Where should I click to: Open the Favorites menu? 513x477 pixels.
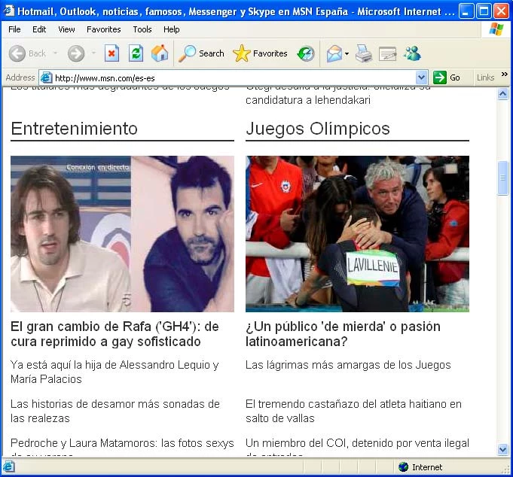pos(104,29)
